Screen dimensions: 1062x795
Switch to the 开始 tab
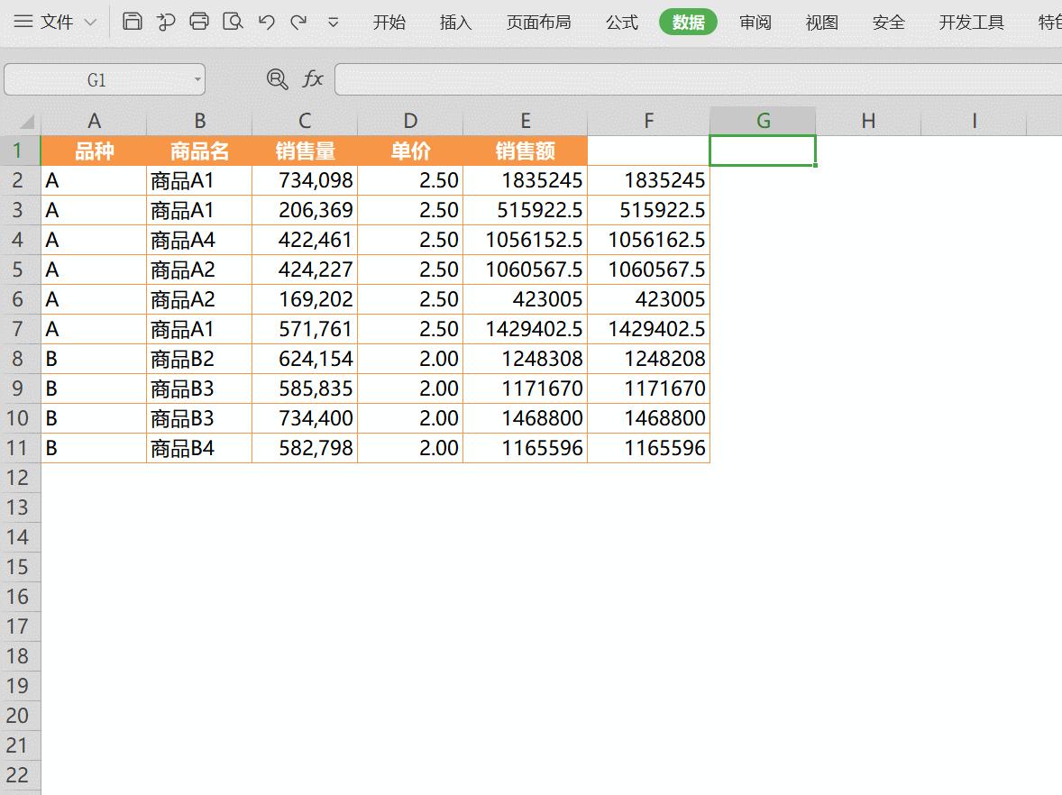tap(389, 23)
